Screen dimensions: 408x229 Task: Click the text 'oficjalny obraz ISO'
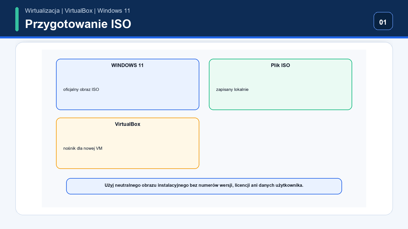click(81, 90)
